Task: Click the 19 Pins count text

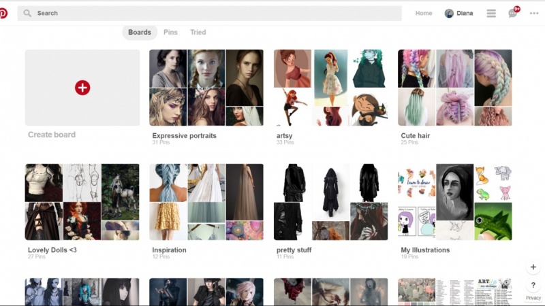Action: [x=409, y=257]
